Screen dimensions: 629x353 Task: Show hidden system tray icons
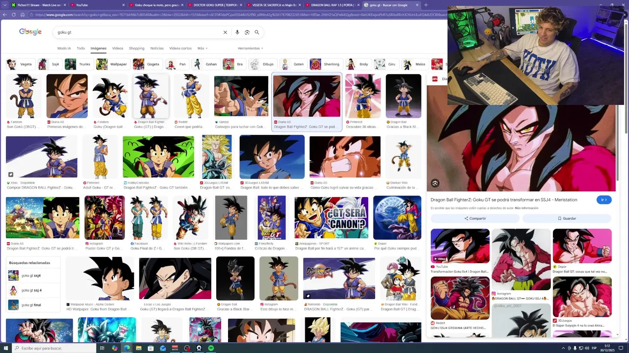pos(563,348)
